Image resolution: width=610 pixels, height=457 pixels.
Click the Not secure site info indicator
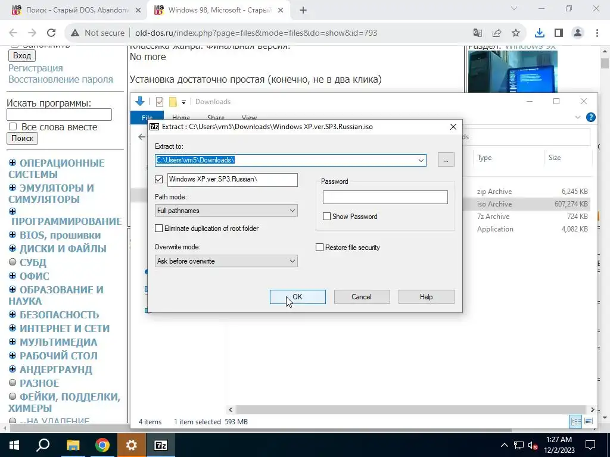[x=98, y=33]
